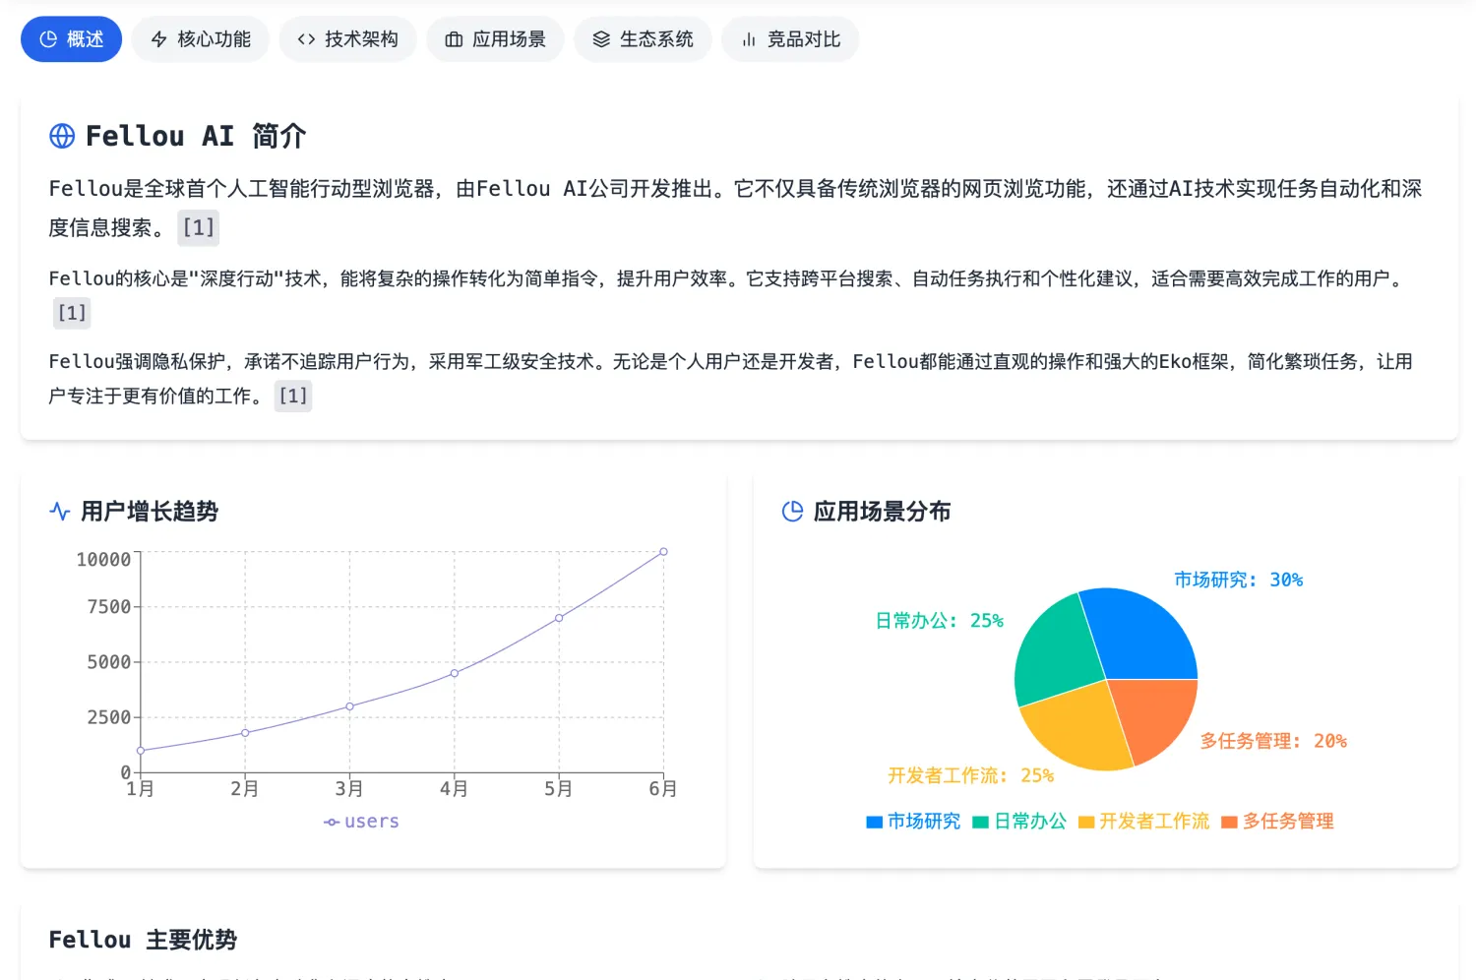The width and height of the screenshot is (1476, 980).
Task: Click the 多任务管理: 20% pie label
Action: point(1273,741)
